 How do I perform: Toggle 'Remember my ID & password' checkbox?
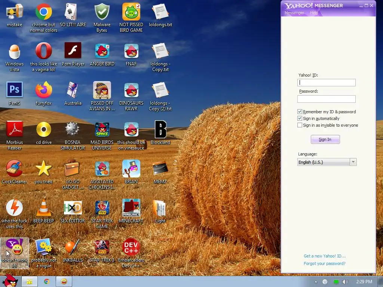(300, 111)
